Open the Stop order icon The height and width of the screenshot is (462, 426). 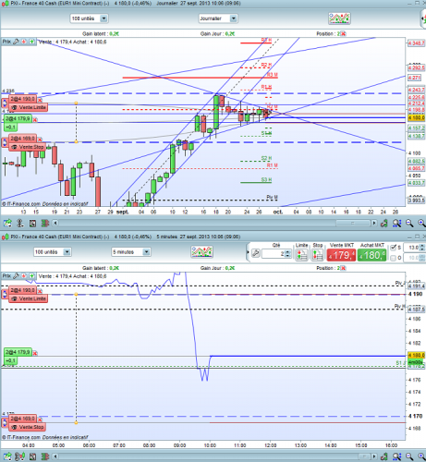click(317, 255)
